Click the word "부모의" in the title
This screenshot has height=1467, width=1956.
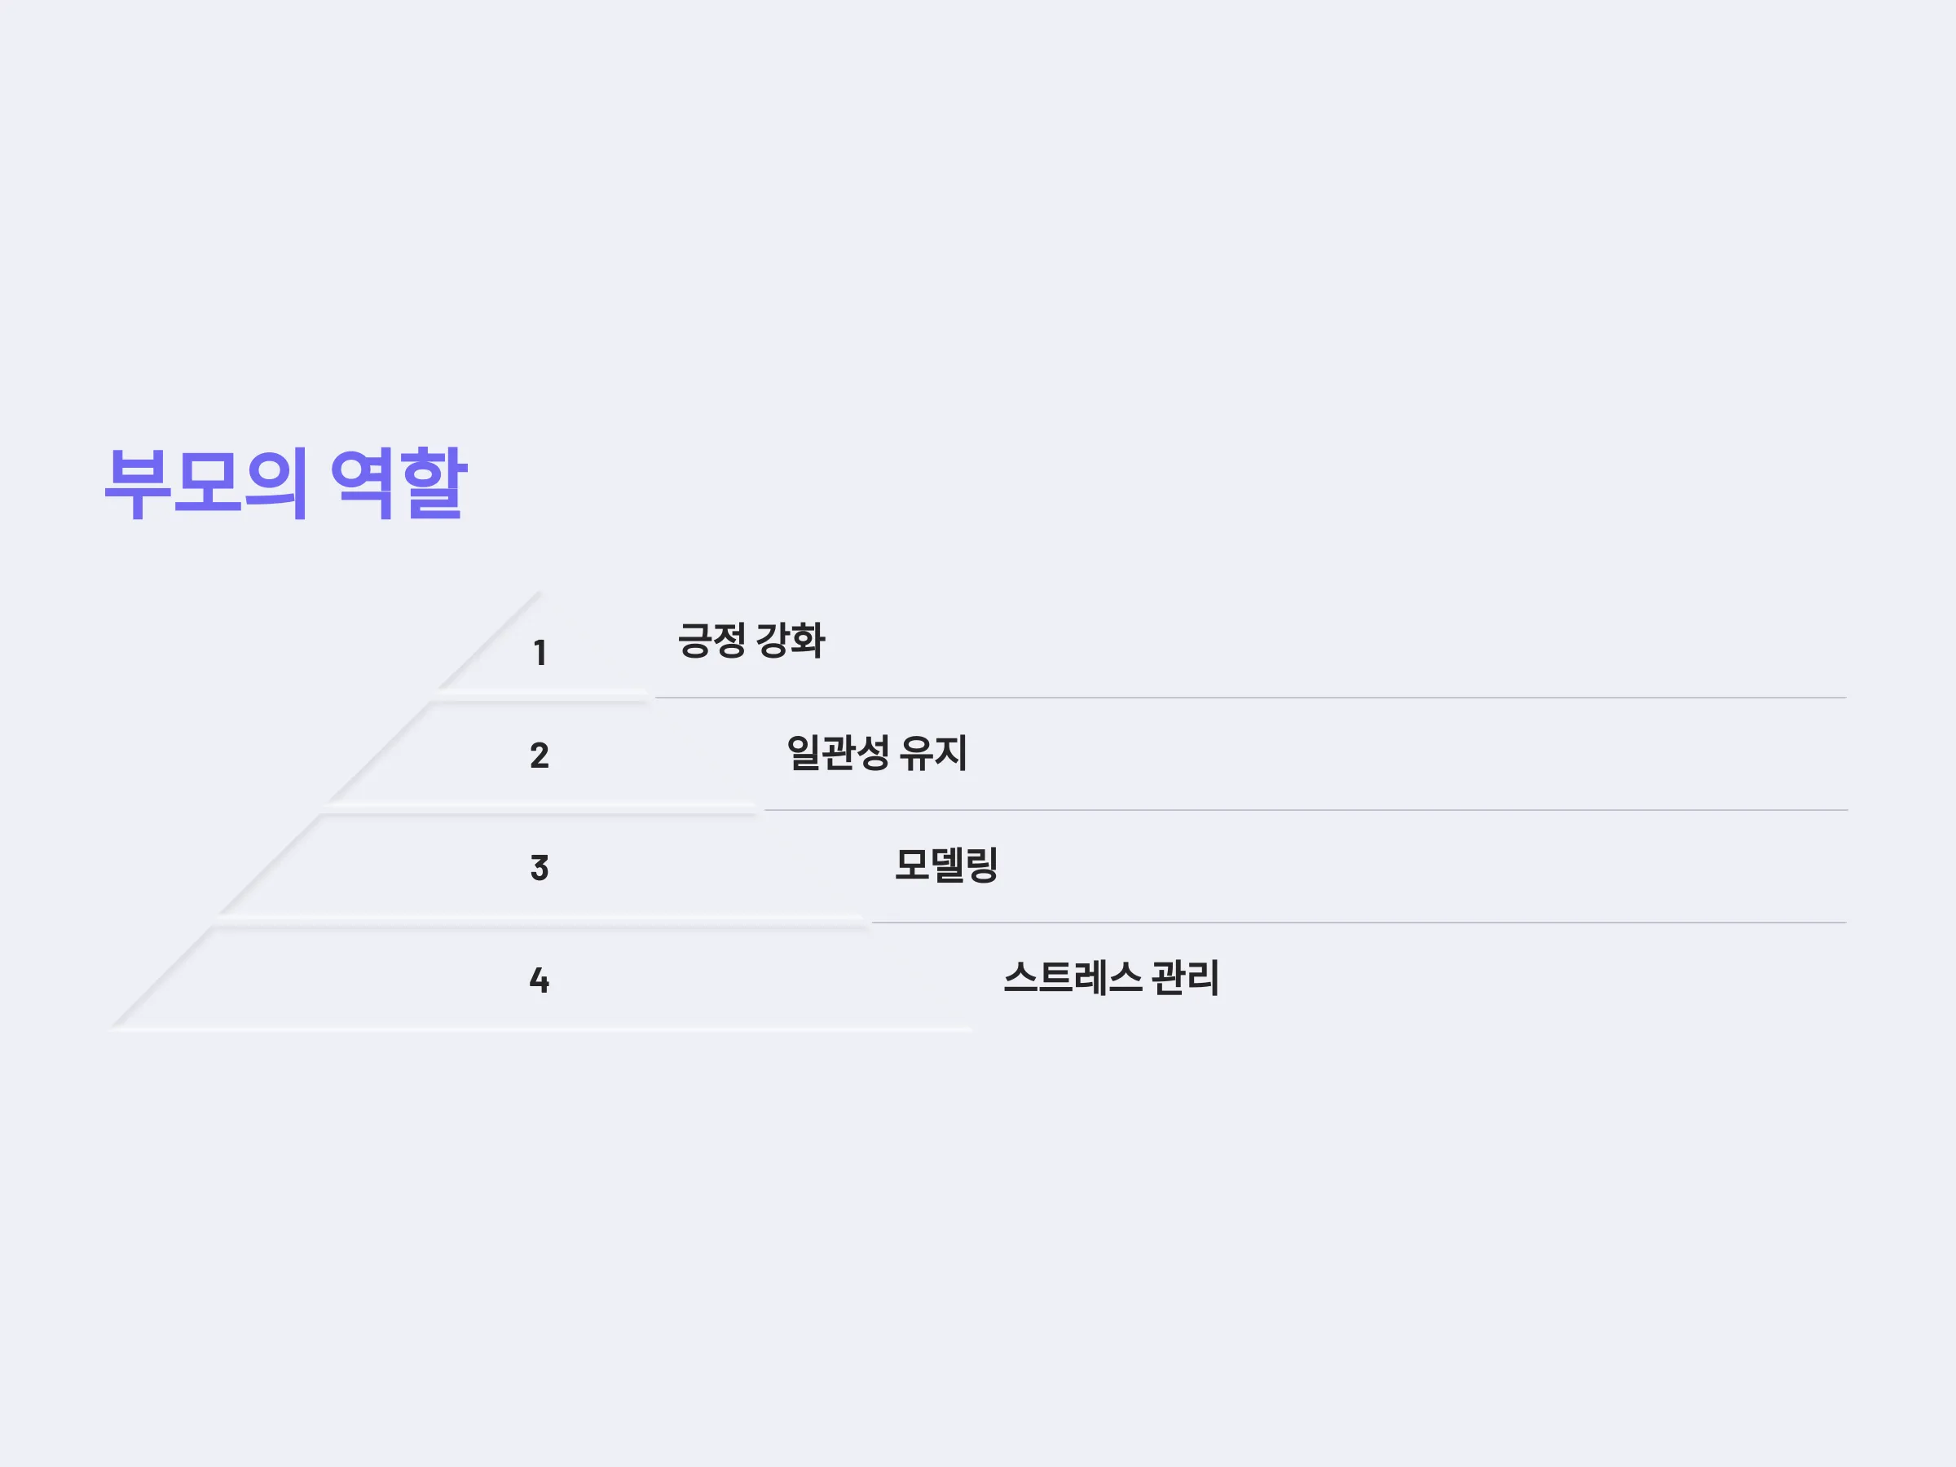click(207, 482)
